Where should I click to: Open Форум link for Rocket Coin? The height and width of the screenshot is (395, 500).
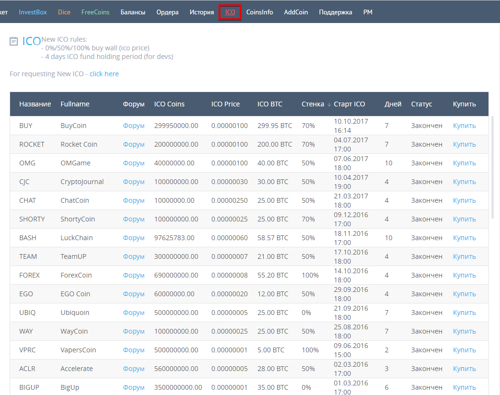click(134, 144)
